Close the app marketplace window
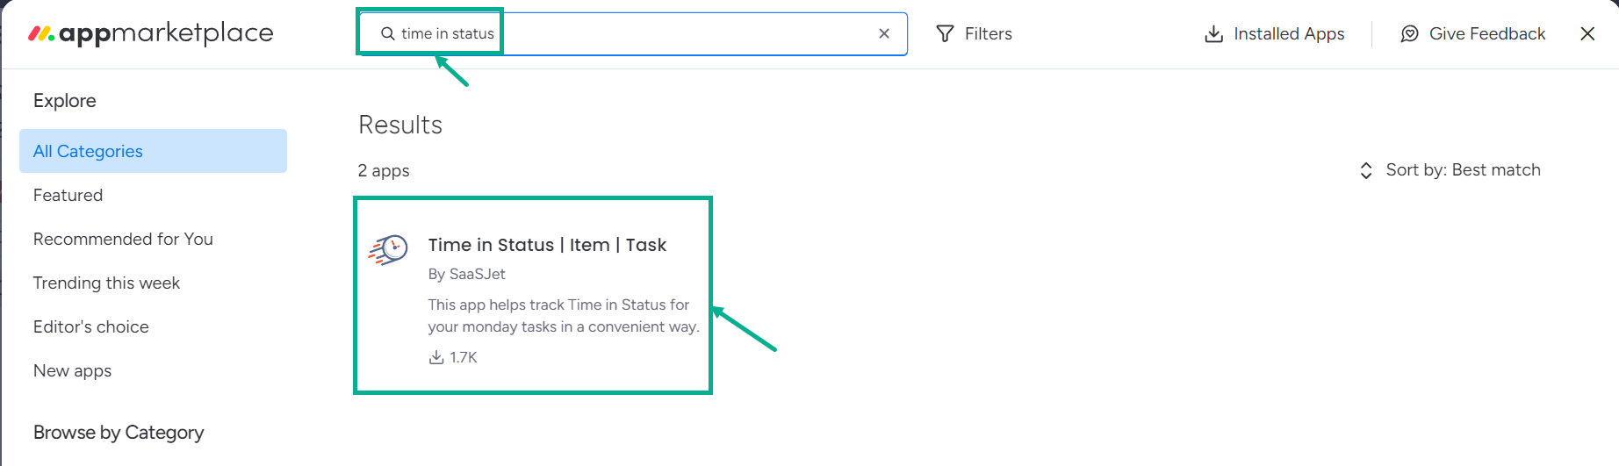 click(1587, 33)
